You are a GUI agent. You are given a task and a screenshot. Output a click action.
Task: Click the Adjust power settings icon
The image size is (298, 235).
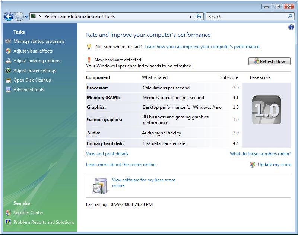click(x=8, y=70)
